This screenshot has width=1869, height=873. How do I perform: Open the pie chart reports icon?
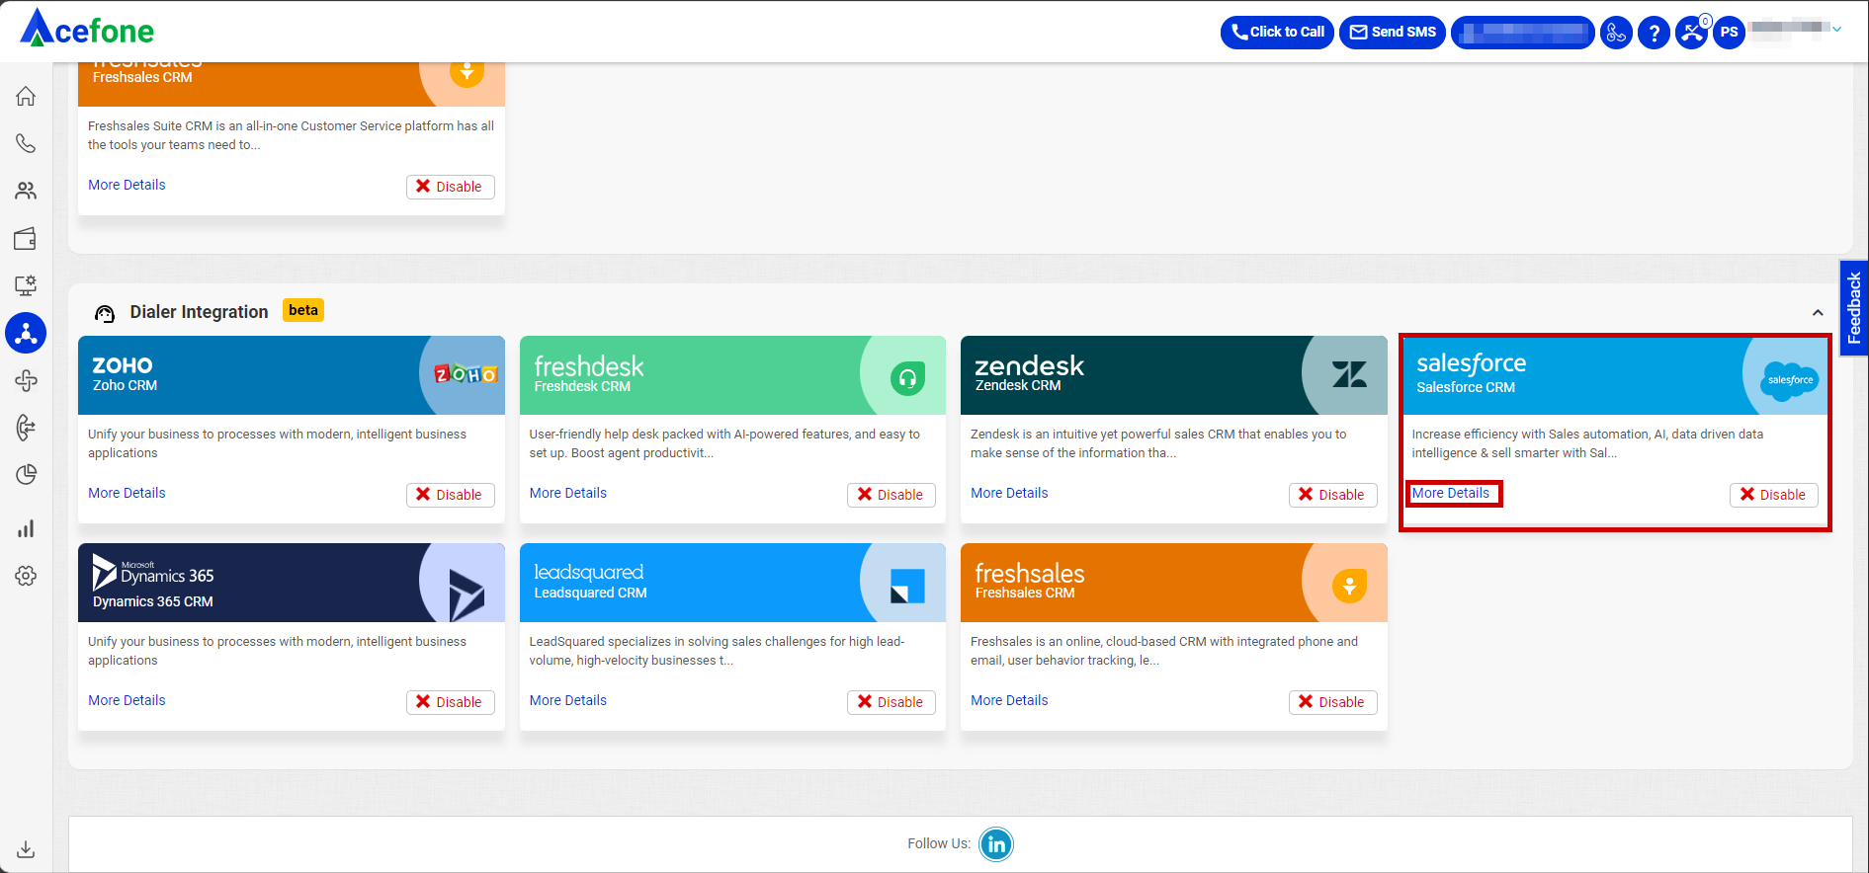tap(26, 475)
